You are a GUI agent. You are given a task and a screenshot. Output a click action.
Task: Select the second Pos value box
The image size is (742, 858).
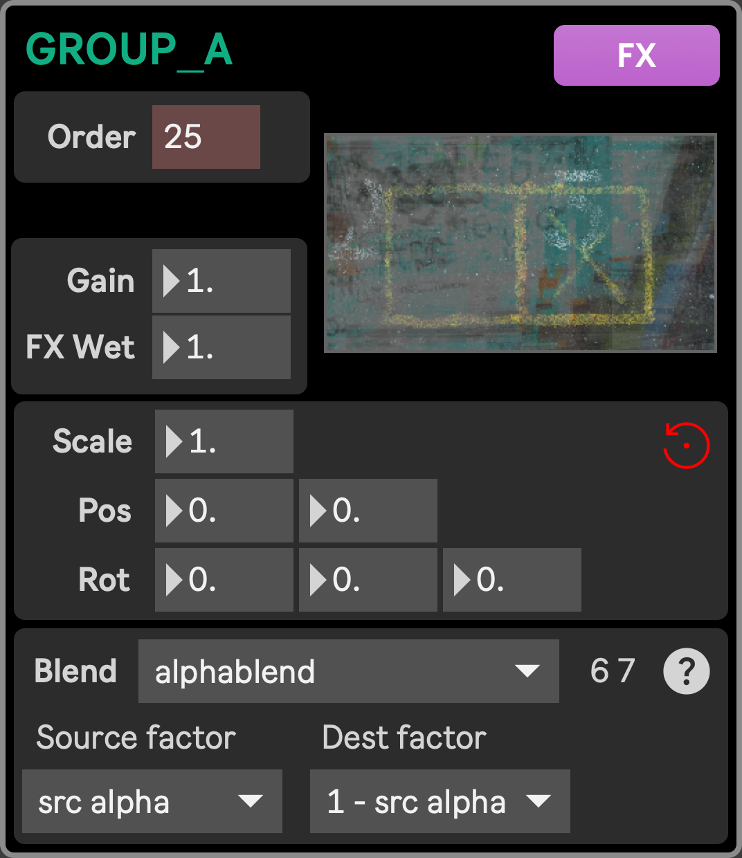click(368, 511)
